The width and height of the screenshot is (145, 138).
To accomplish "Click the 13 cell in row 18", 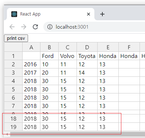I will (108, 118).
